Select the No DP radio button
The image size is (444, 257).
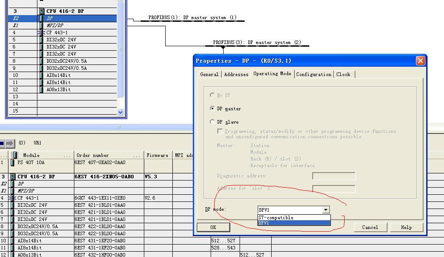[x=212, y=95]
